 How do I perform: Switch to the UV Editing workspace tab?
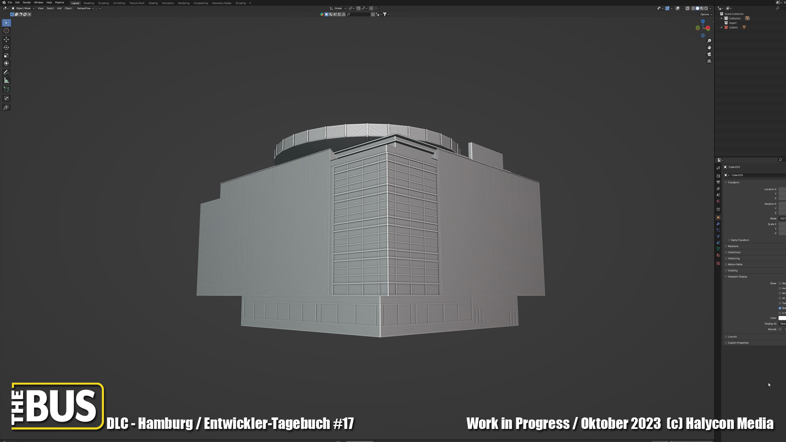click(x=119, y=3)
